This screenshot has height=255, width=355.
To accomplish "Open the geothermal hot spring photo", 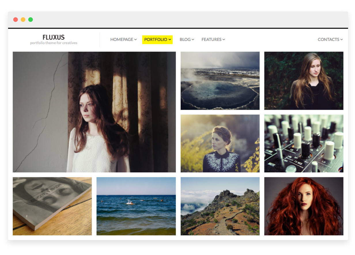I will [x=220, y=81].
